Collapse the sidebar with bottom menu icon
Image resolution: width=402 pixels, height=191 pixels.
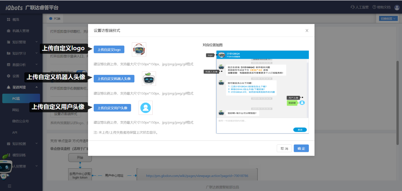point(10,186)
